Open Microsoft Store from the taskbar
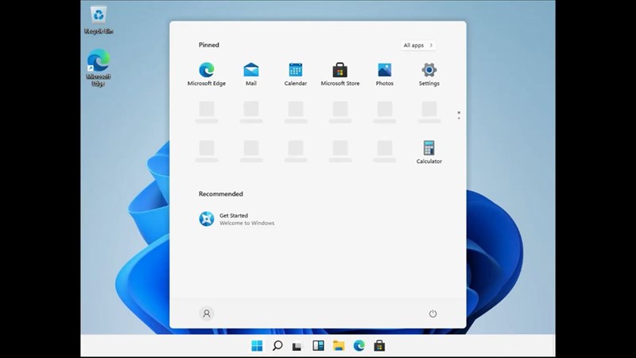636x358 pixels. pyautogui.click(x=379, y=345)
